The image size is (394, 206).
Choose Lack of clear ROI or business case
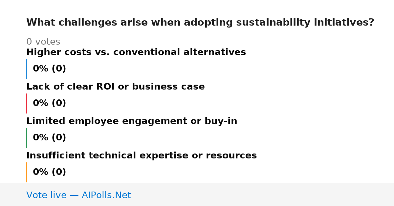[x=115, y=87]
